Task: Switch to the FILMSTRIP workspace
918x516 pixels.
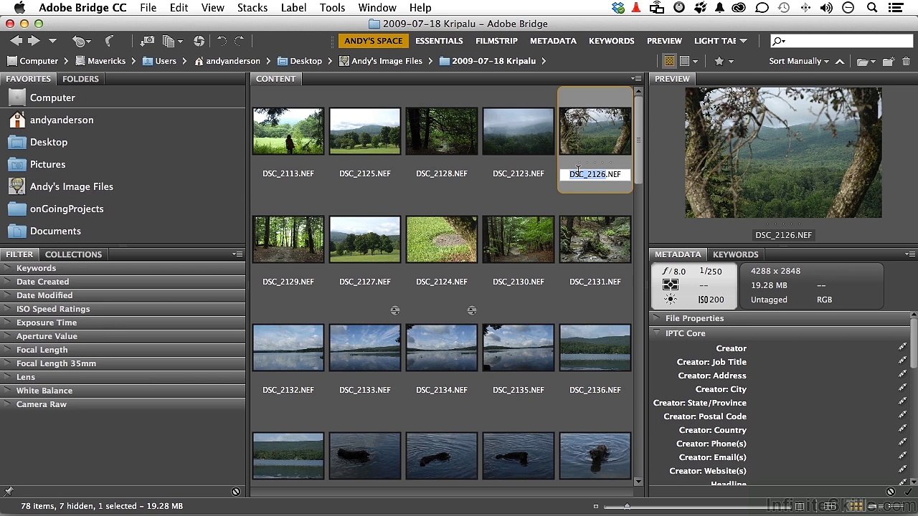Action: tap(496, 41)
